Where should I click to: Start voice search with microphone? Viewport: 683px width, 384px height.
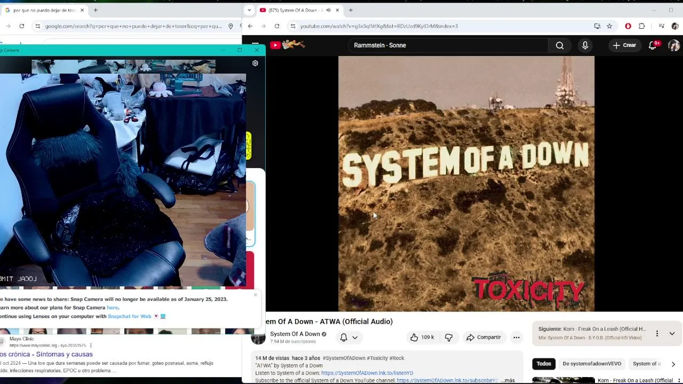coord(585,45)
